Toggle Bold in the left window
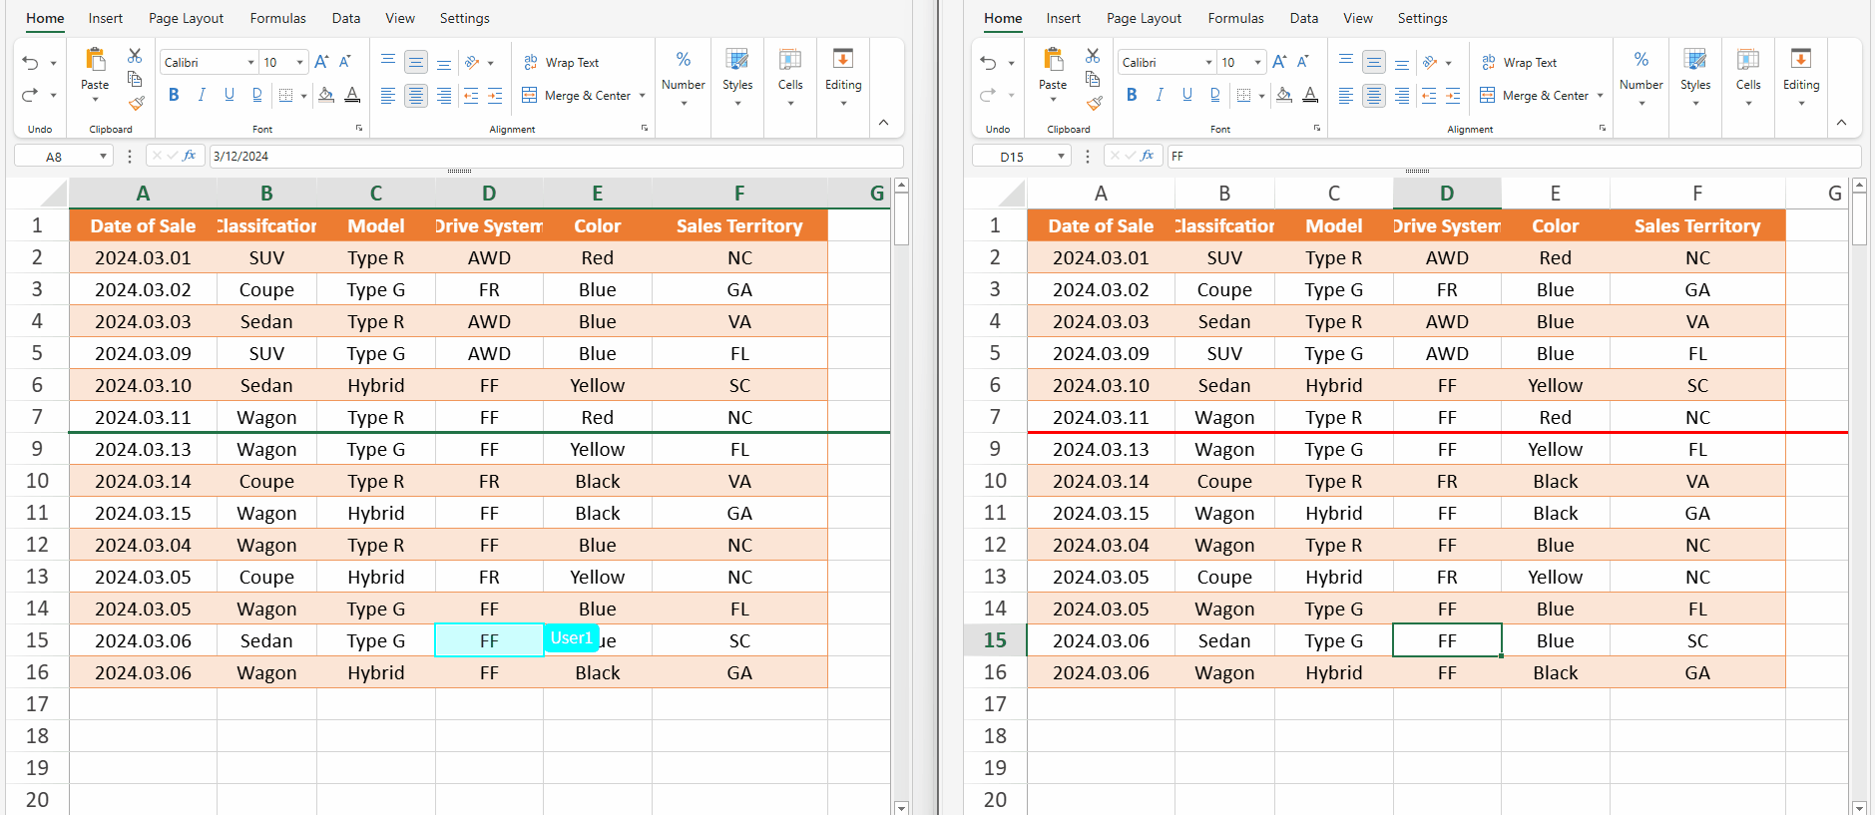 174,95
